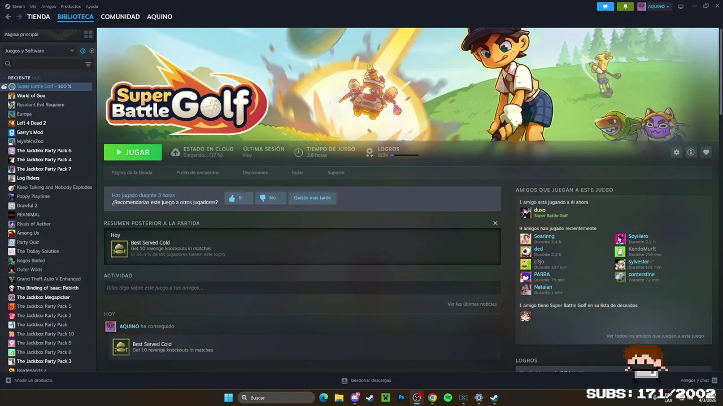Click the activity comment input field
723x406 pixels.
pyautogui.click(x=302, y=288)
